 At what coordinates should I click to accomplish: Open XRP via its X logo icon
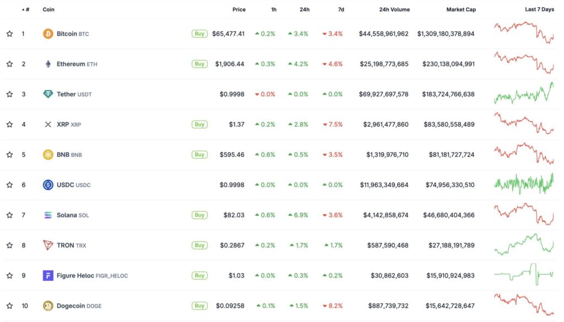click(x=48, y=124)
